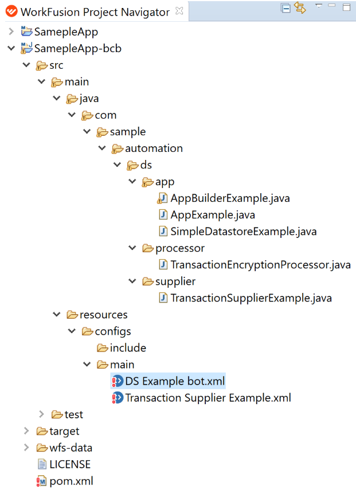The height and width of the screenshot is (497, 356).
Task: Collapse the resources folder arrow
Action: 57,315
